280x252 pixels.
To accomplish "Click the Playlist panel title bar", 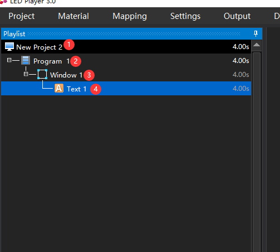I will 131,33.
